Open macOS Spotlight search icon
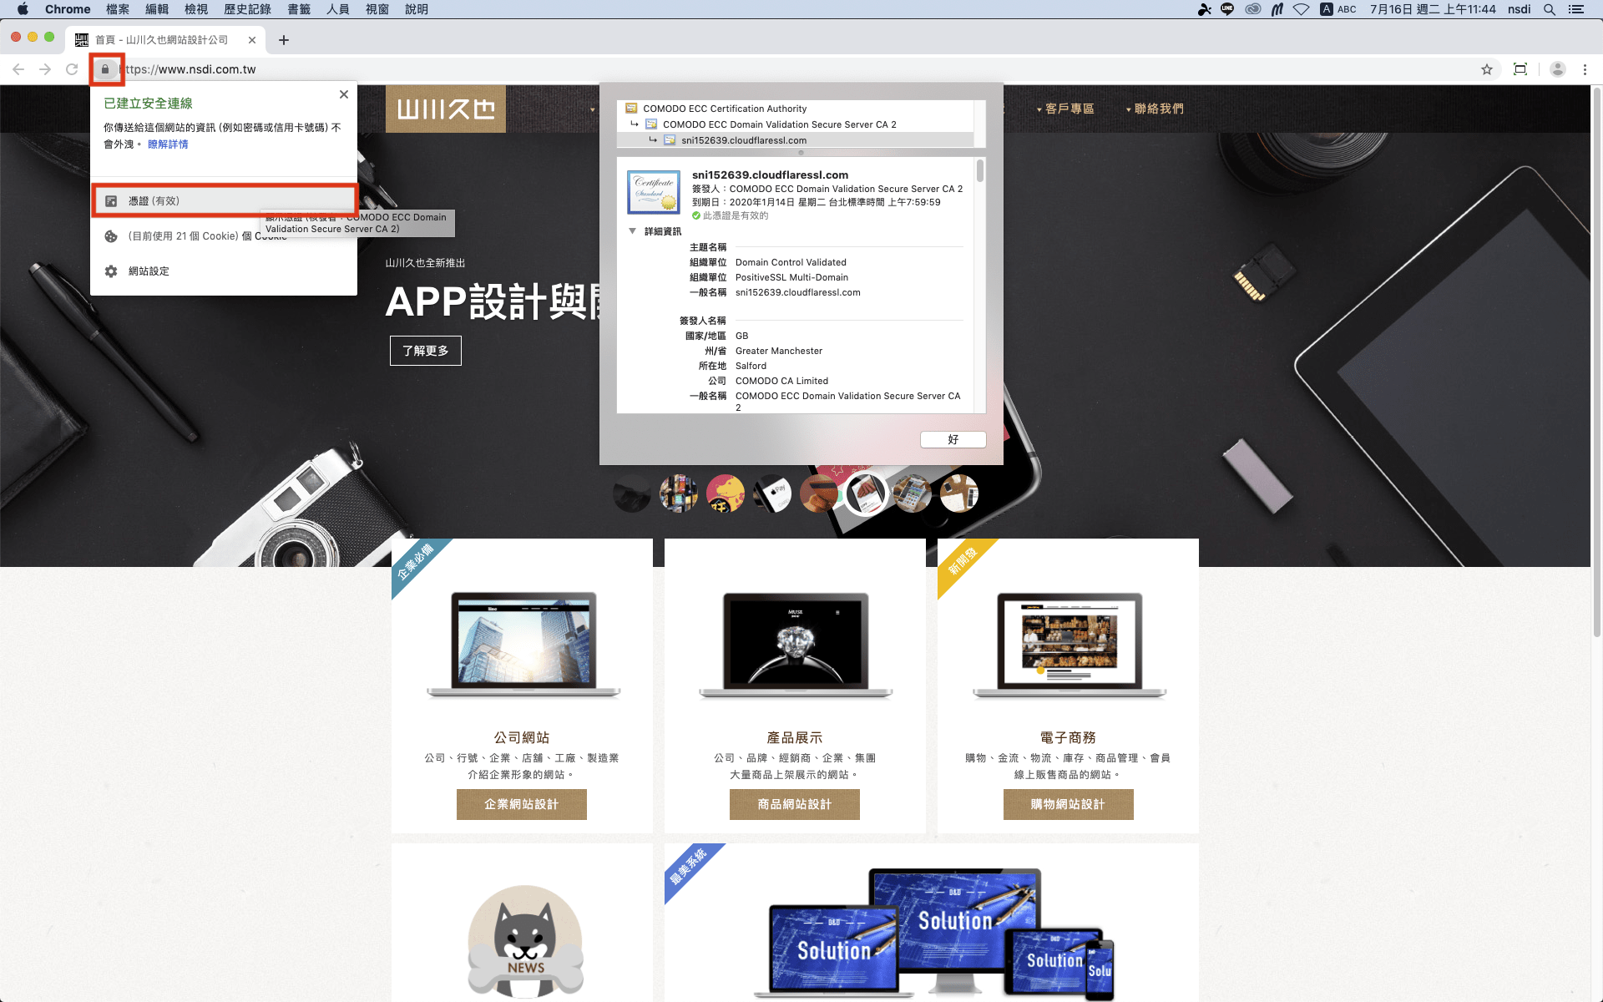Screen dimensions: 1603x1002 (x=1550, y=9)
